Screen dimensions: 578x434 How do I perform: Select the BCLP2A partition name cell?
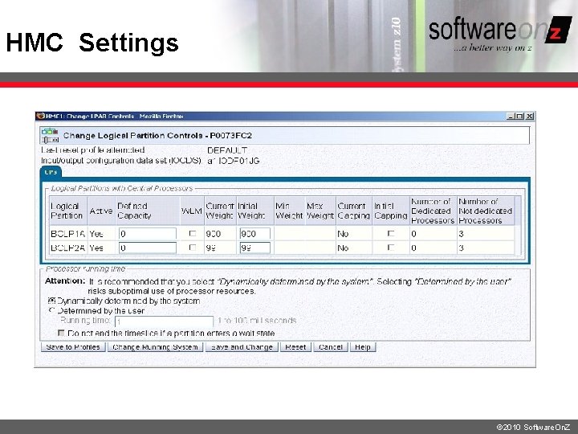68,248
